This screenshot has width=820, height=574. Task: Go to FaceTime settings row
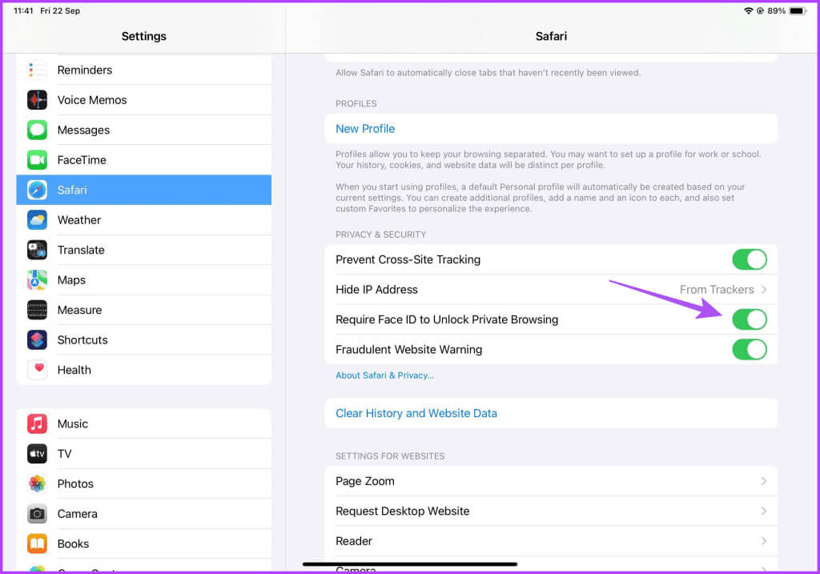[144, 160]
